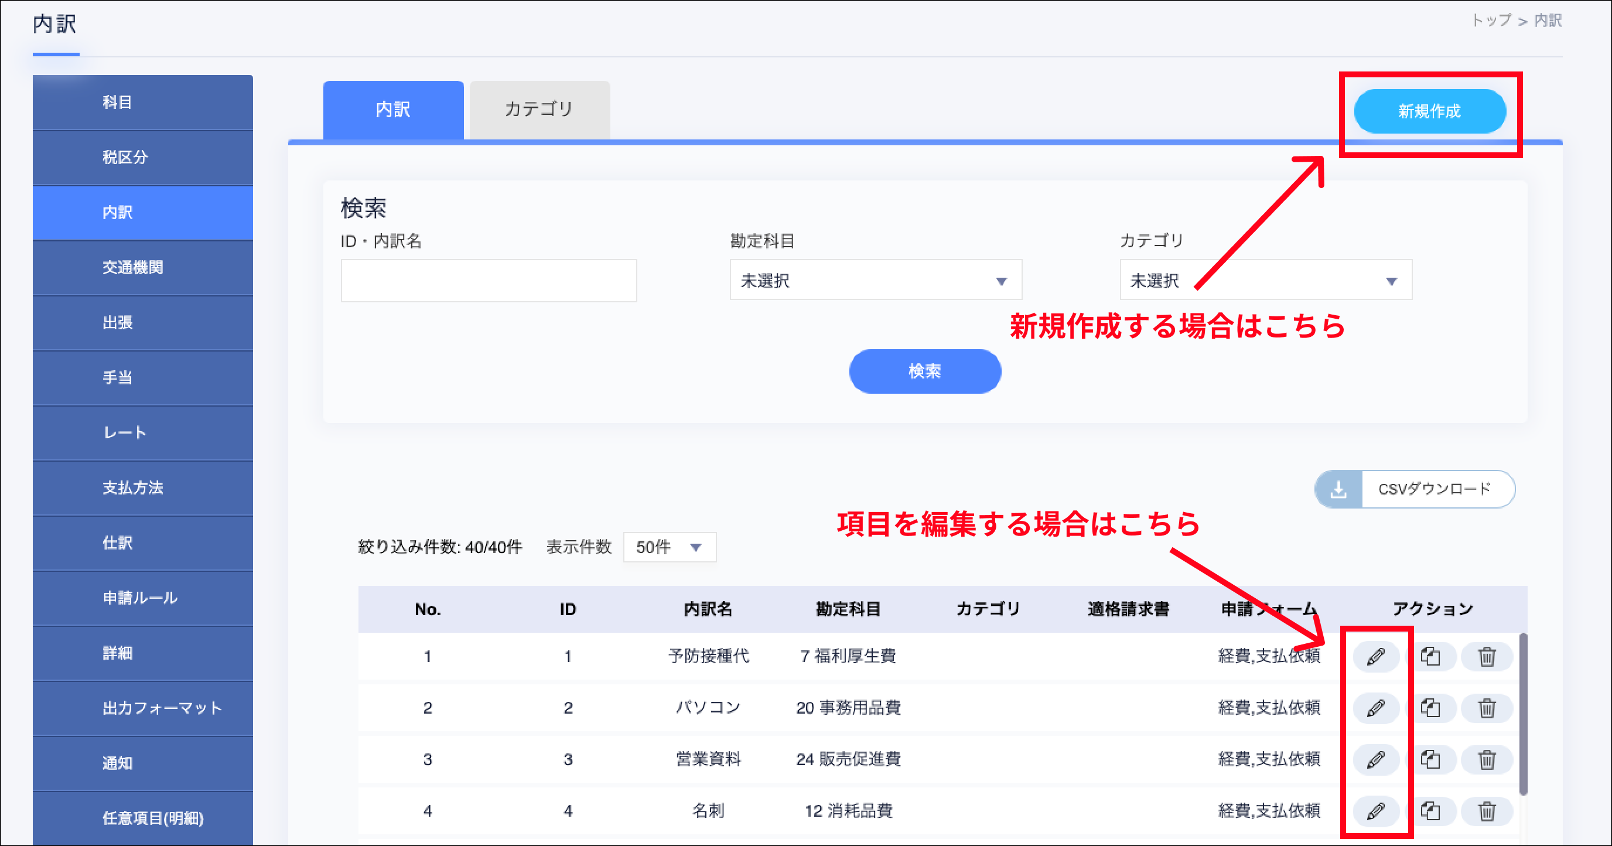The image size is (1612, 846).
Task: Click the blue 検索 button
Action: pos(925,371)
